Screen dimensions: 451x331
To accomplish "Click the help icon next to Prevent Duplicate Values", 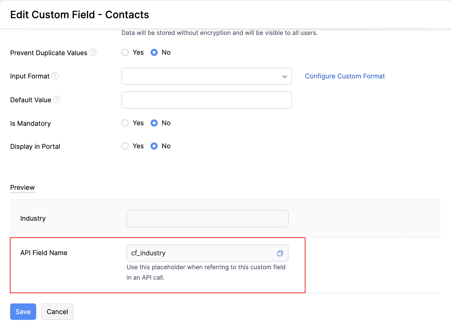I will [x=93, y=52].
